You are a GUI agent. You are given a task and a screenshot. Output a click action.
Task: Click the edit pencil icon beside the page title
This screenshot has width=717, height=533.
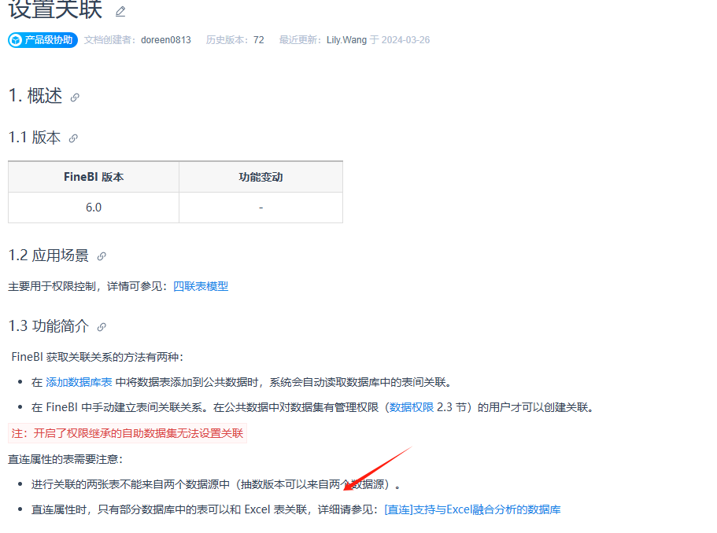120,12
